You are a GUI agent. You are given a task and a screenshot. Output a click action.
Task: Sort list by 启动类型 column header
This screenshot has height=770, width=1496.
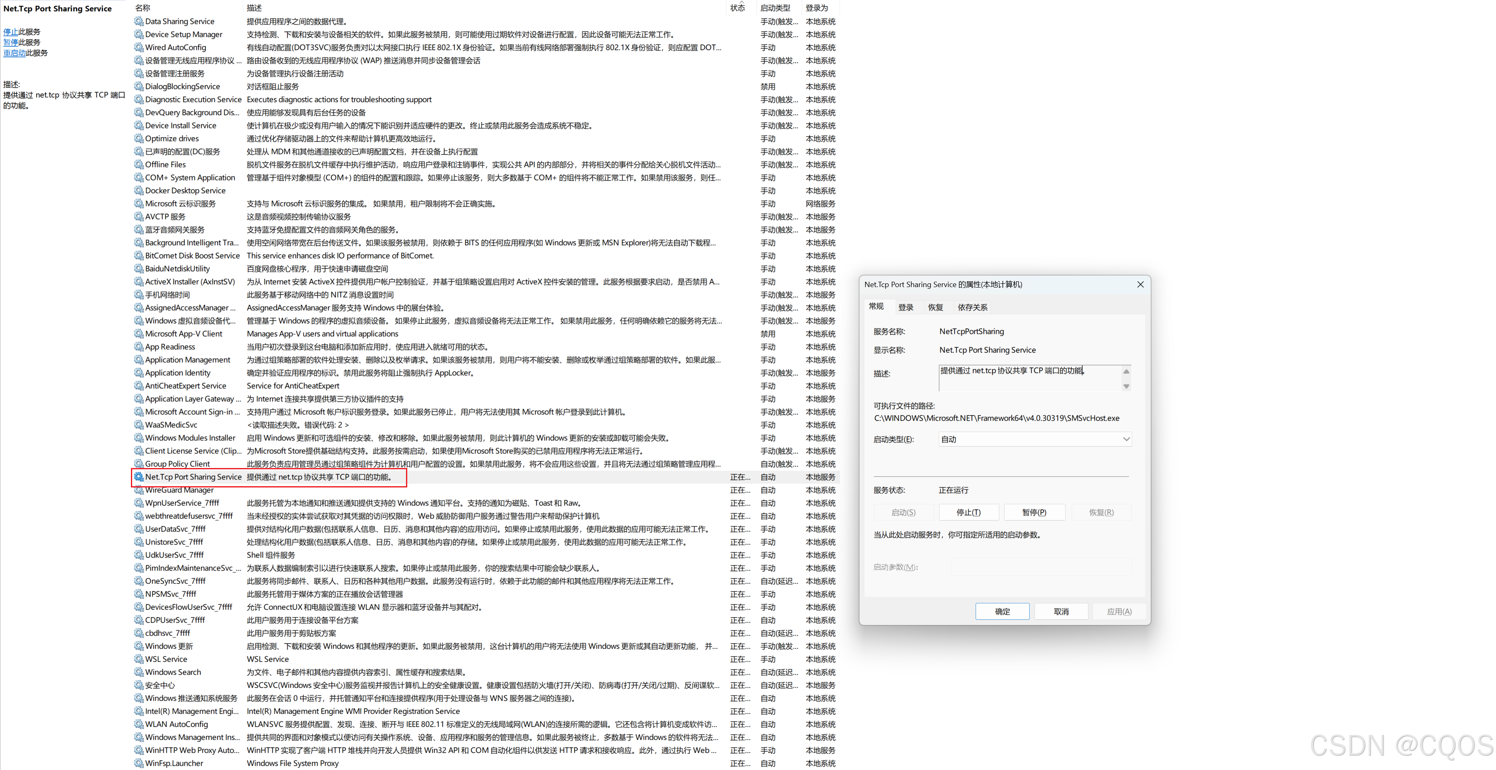click(775, 7)
